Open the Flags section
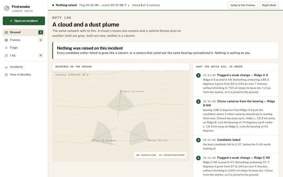The height and width of the screenshot is (177, 283). tap(24, 48)
